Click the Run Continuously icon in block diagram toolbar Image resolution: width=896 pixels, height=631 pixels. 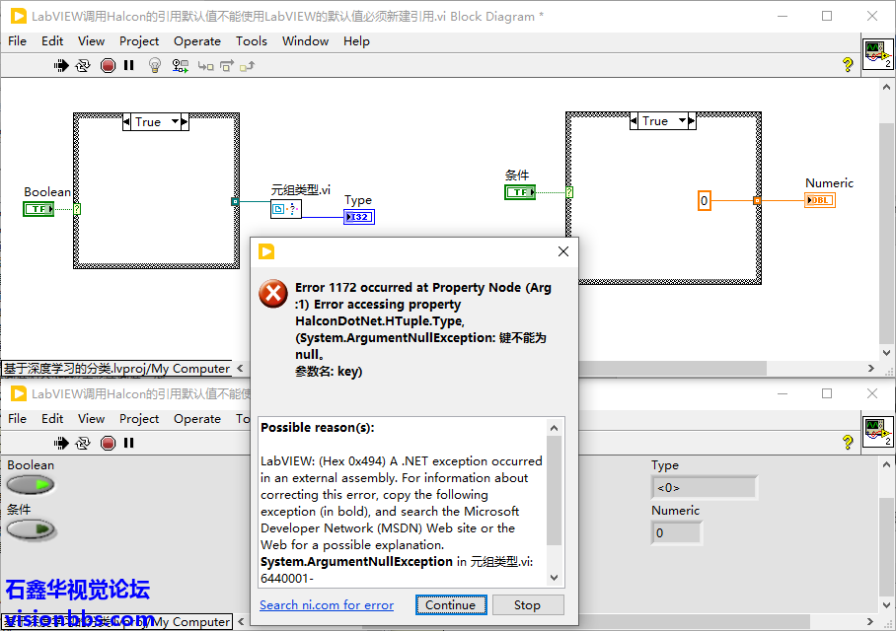click(x=83, y=65)
